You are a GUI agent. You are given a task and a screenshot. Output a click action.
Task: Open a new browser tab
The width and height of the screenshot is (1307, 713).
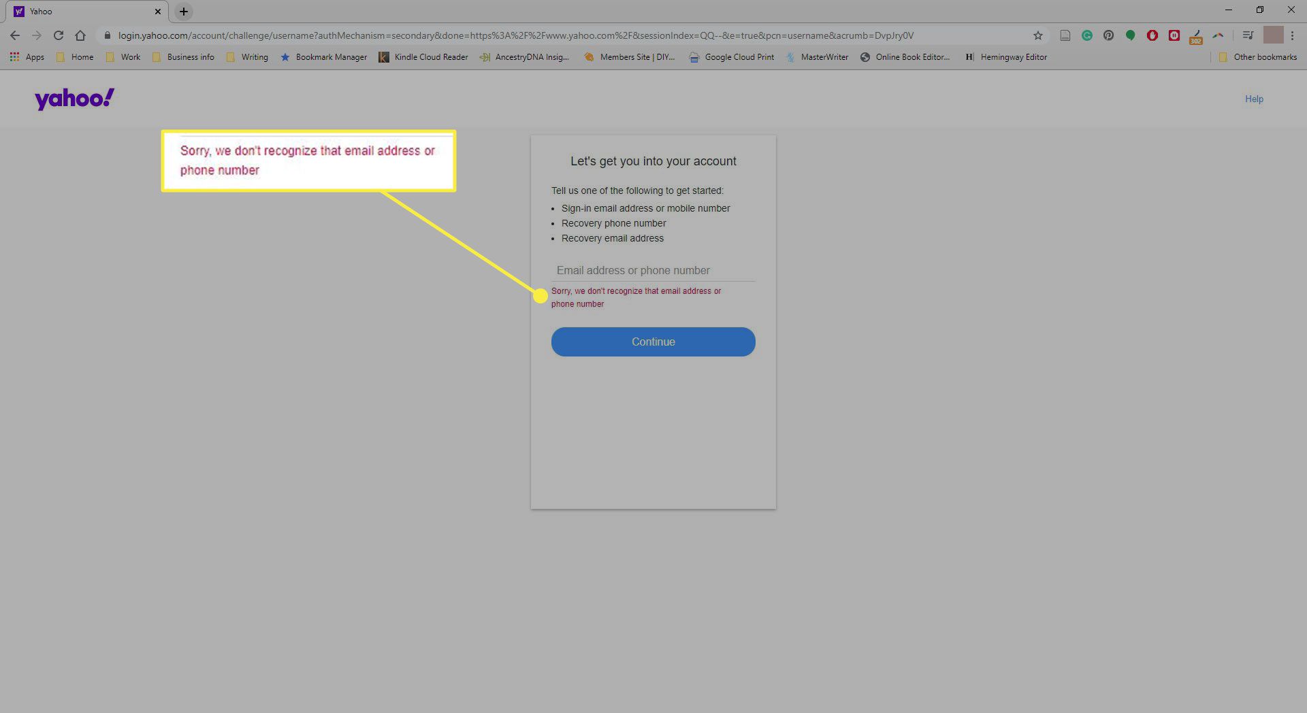(x=184, y=12)
